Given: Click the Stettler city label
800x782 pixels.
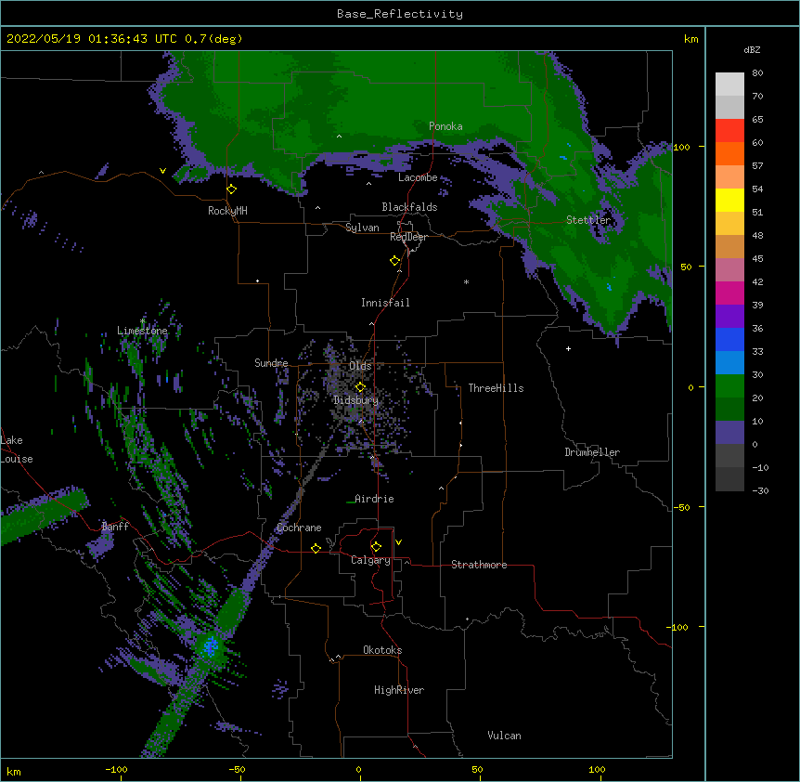Looking at the screenshot, I should [588, 220].
